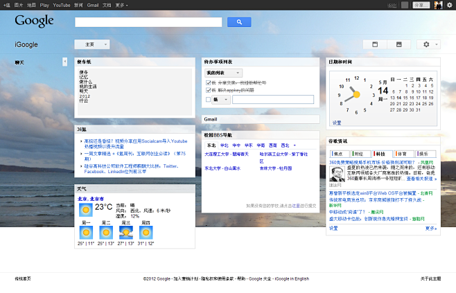Collapse the chat sidebar arrow
Viewport: 456px width, 293px height.
tap(65, 62)
